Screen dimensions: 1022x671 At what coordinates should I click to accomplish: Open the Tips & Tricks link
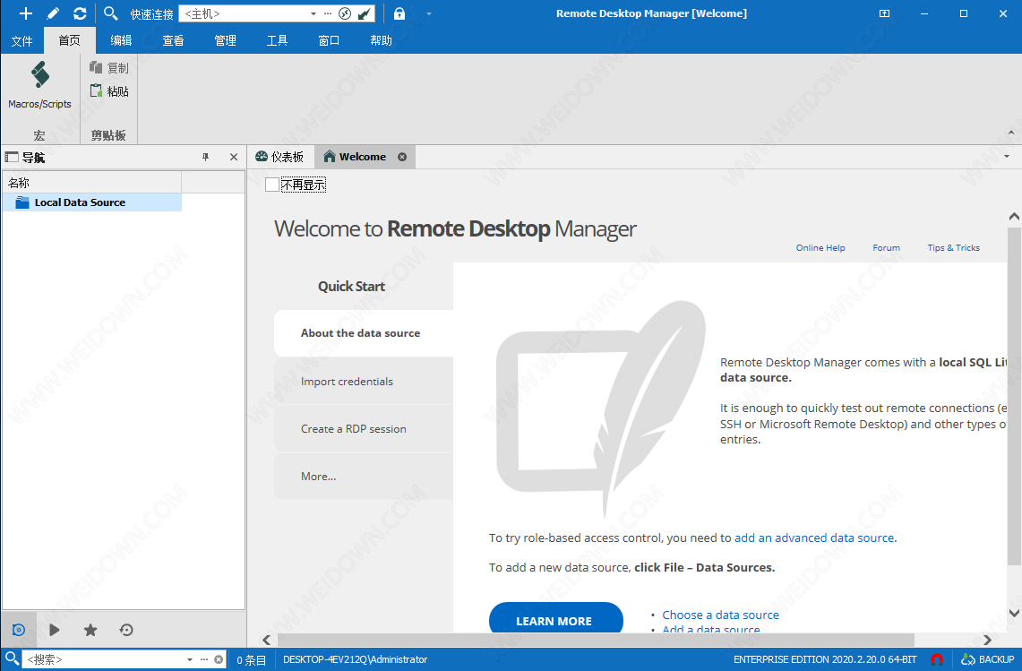954,248
